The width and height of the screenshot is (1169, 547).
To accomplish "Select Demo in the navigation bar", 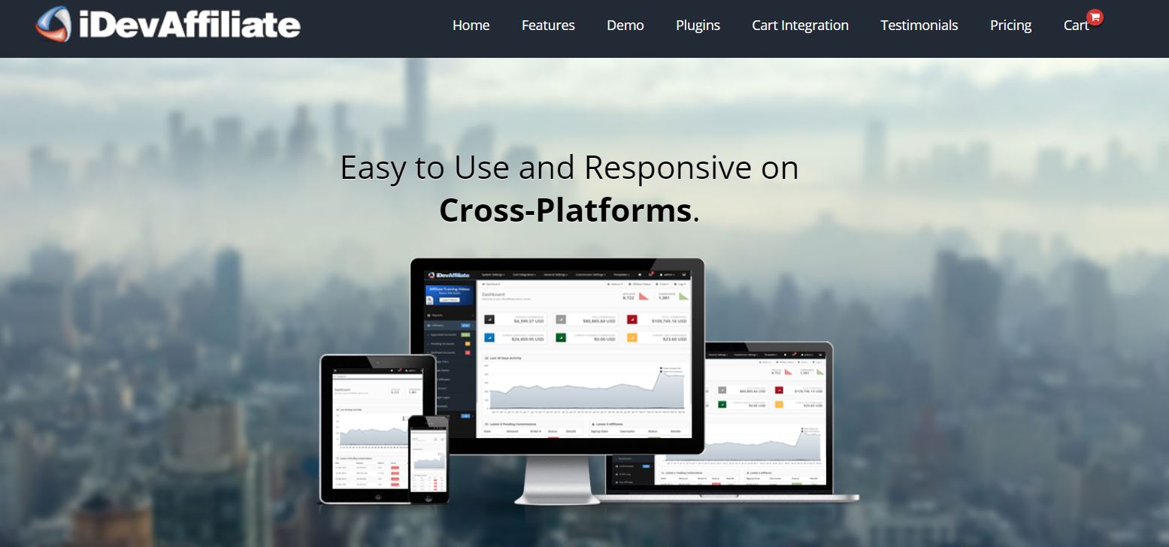I will click(x=625, y=26).
